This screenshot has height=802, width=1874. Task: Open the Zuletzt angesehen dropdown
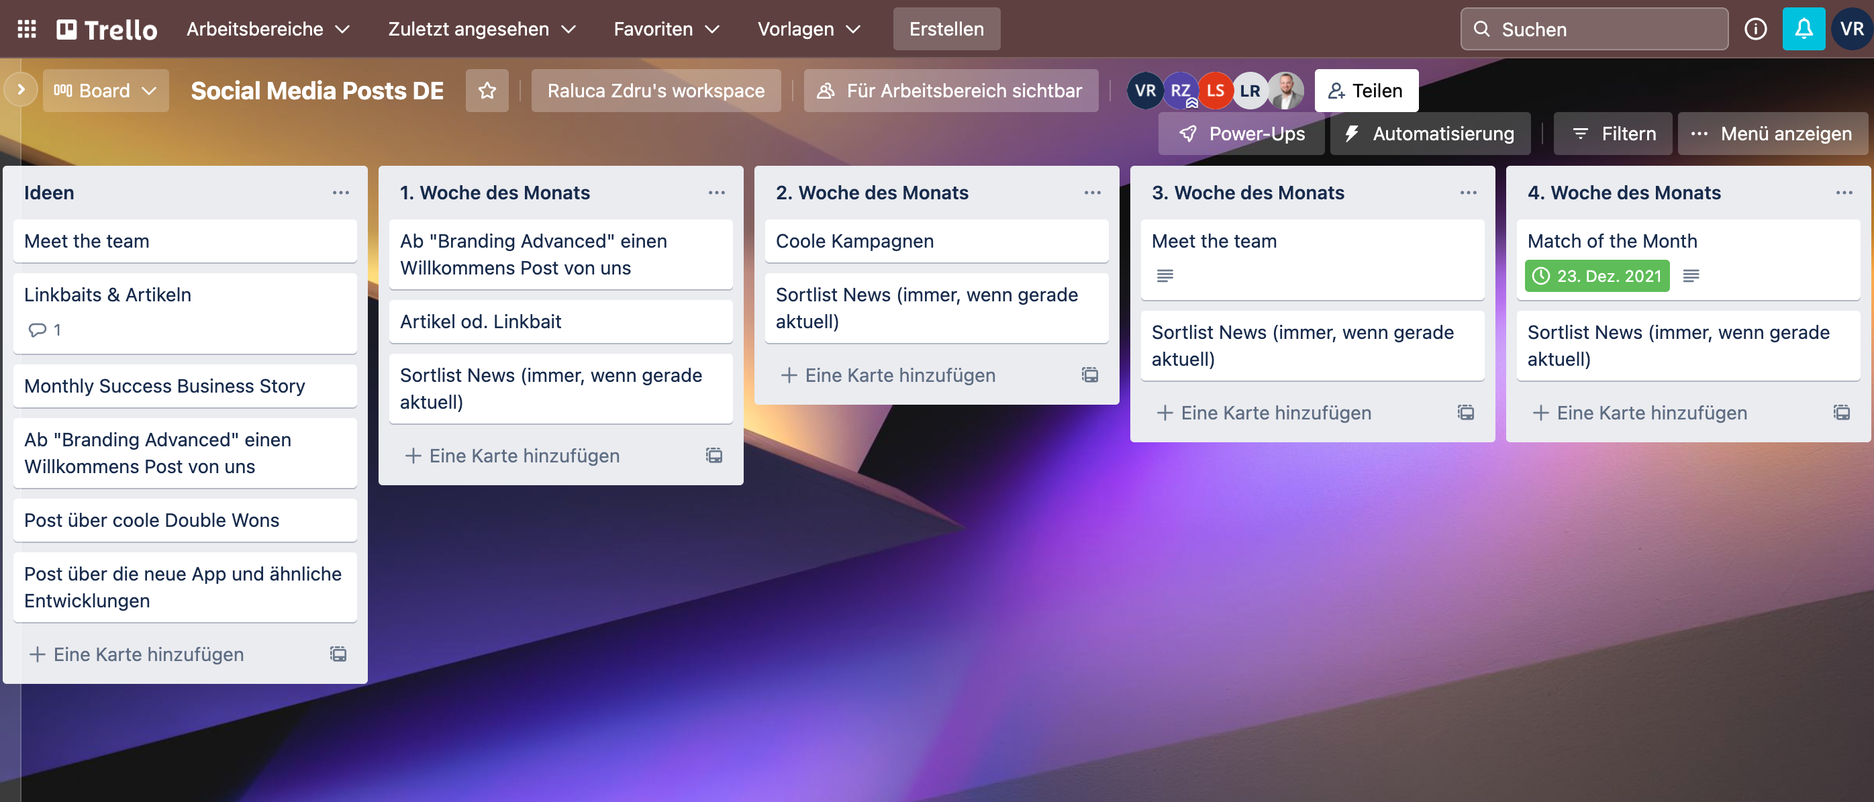point(482,29)
